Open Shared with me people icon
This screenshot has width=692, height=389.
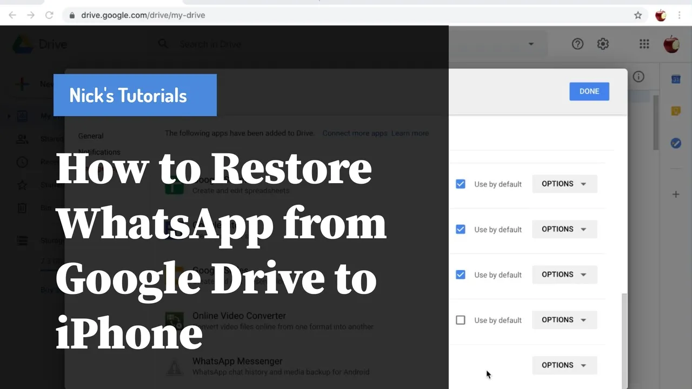(x=22, y=139)
